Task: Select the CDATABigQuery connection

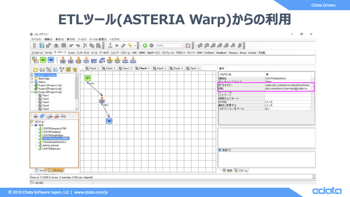Action: pyautogui.click(x=51, y=149)
